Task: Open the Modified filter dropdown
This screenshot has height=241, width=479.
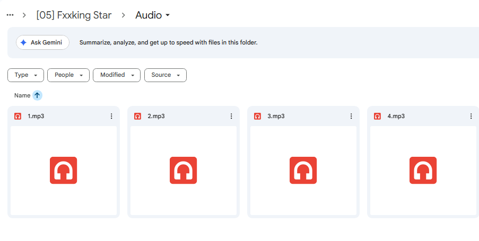Action: pyautogui.click(x=117, y=75)
